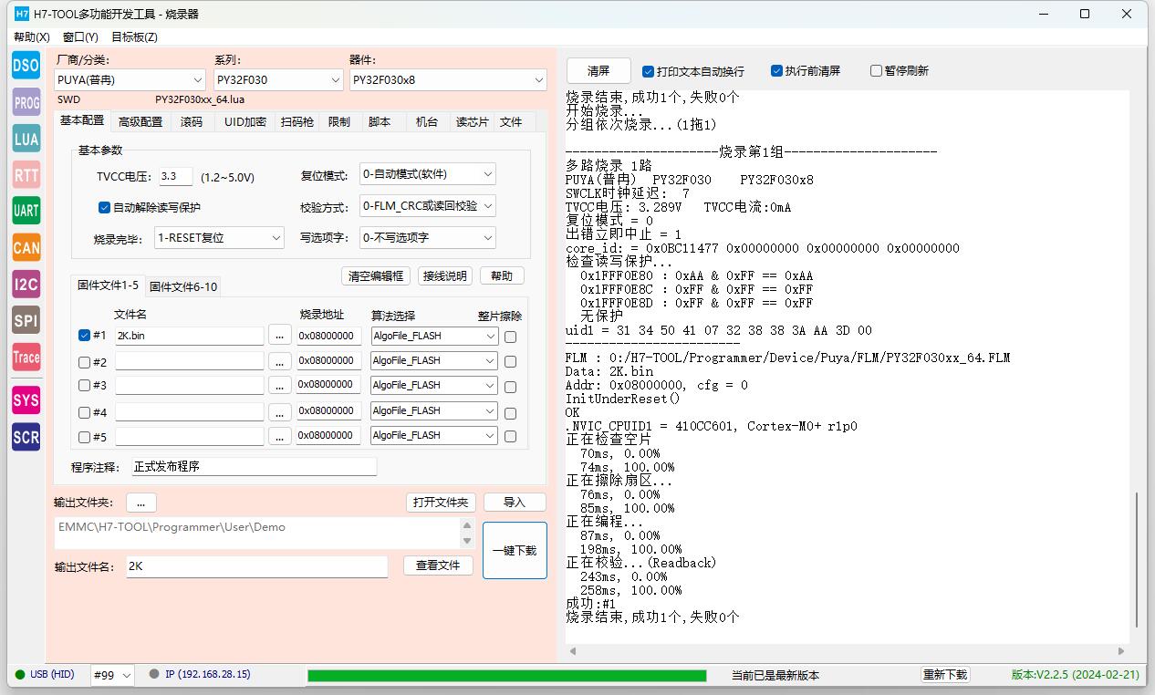Open the 目标板(Z) menu

point(134,37)
